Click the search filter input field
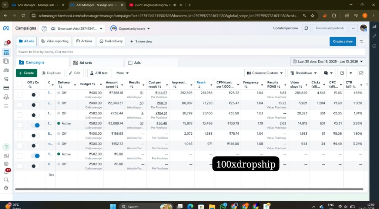The height and width of the screenshot is (209, 379). click(x=191, y=52)
